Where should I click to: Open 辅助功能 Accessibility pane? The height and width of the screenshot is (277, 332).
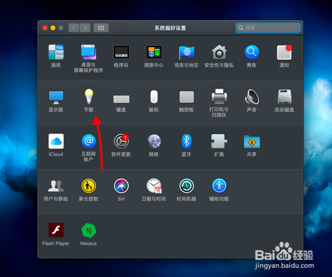coord(219,186)
